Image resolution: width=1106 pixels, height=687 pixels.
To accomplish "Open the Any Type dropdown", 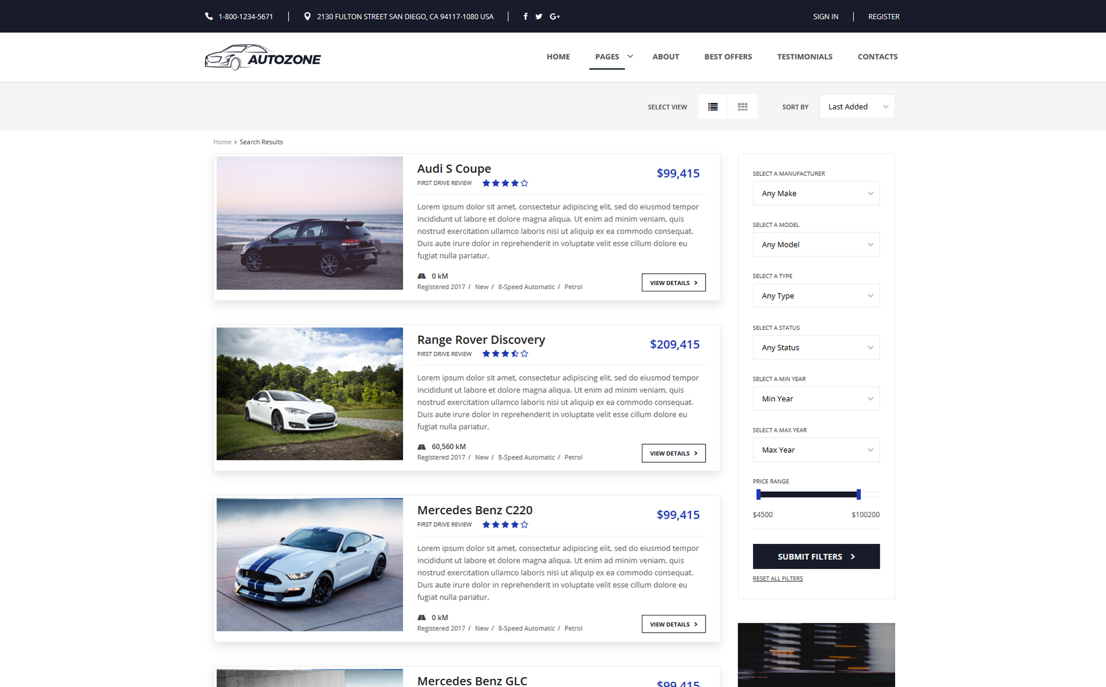I will (x=816, y=296).
